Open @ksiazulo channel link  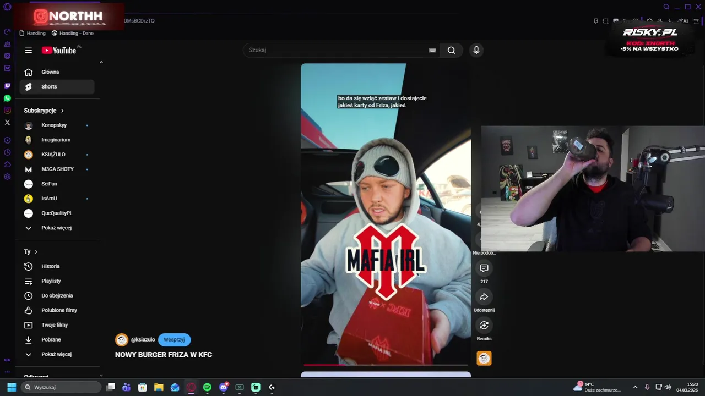[143, 340]
